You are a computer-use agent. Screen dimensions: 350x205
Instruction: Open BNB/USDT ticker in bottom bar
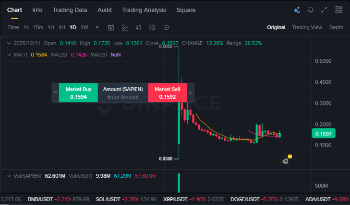click(58, 199)
